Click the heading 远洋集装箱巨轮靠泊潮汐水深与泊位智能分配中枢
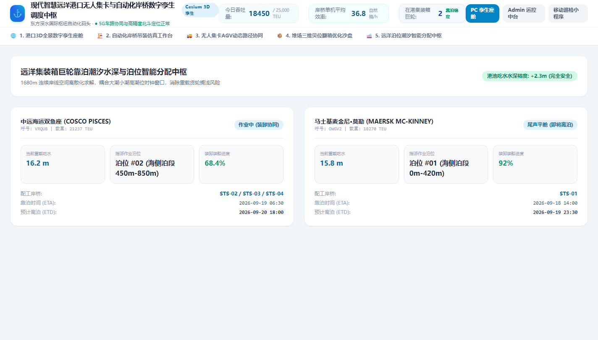 coord(104,72)
